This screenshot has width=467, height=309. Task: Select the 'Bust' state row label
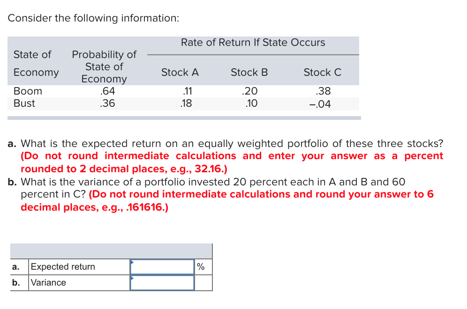[24, 103]
